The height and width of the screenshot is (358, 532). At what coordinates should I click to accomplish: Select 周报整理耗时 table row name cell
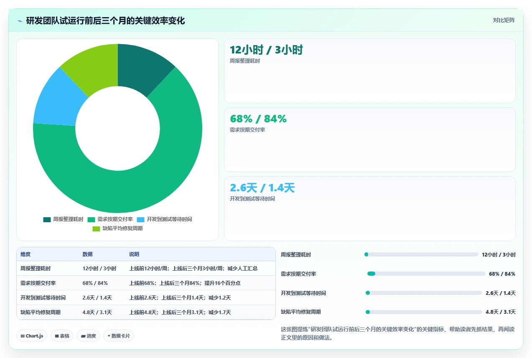(36, 269)
